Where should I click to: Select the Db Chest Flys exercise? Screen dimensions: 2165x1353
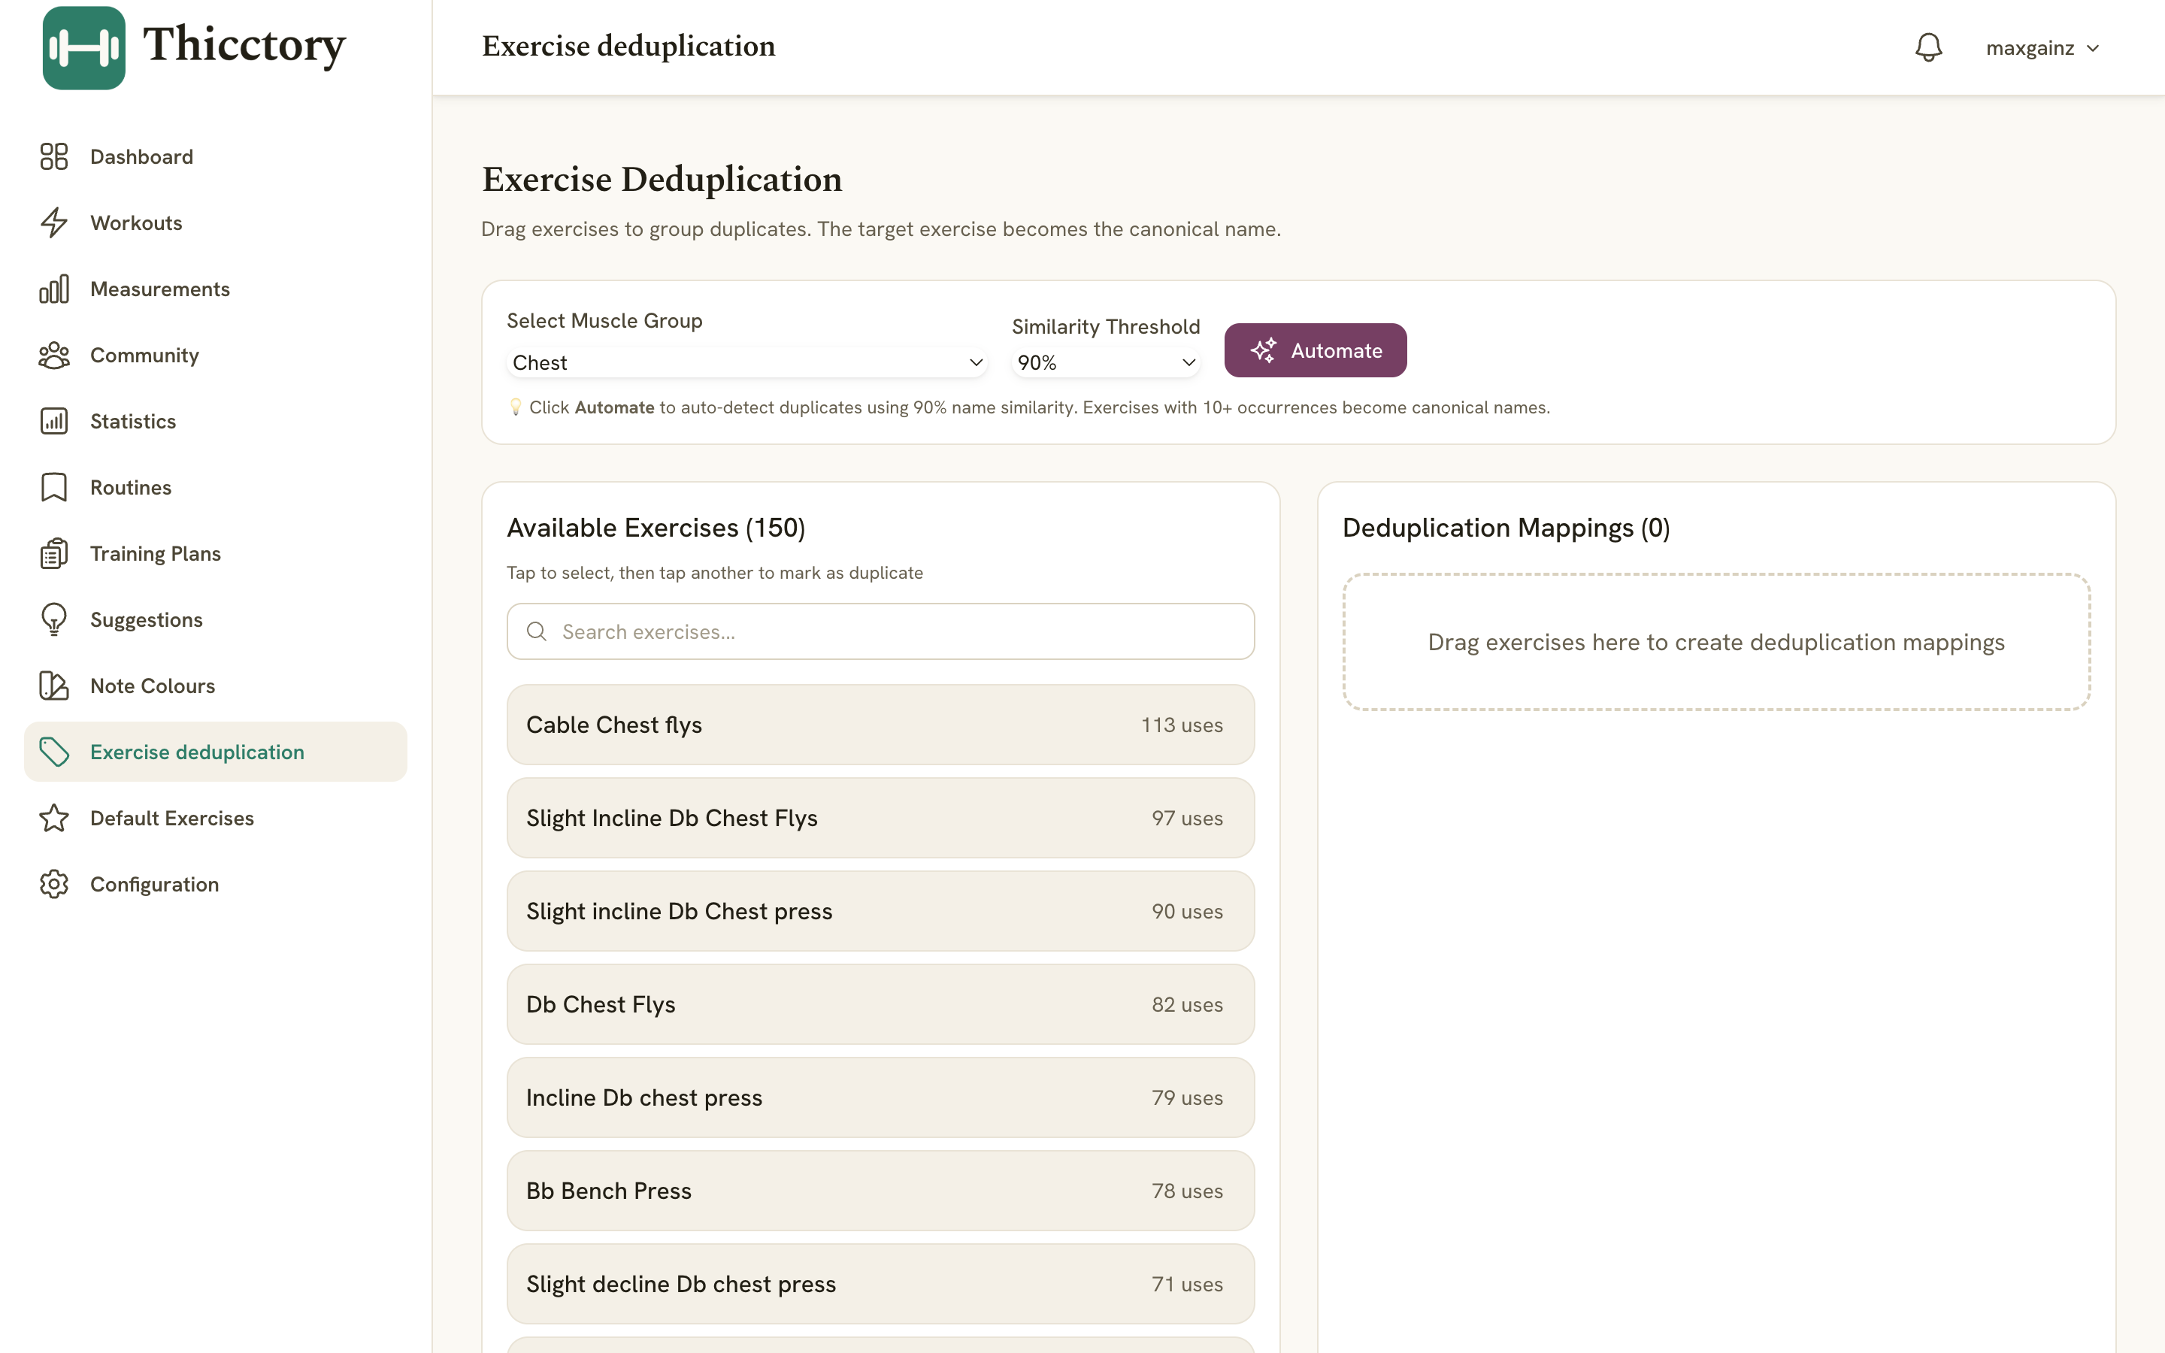880,1004
